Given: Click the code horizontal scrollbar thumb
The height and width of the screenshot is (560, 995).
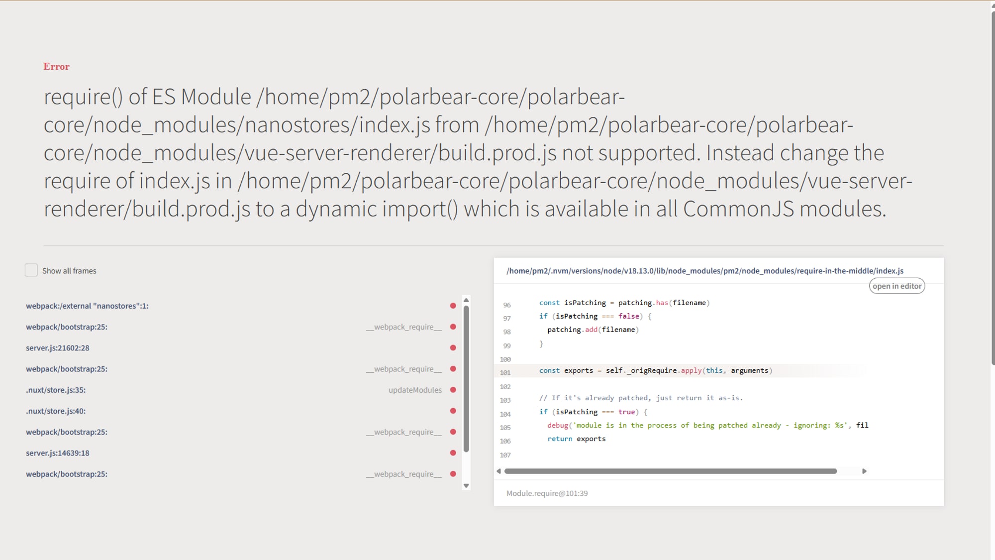Looking at the screenshot, I should pos(671,471).
